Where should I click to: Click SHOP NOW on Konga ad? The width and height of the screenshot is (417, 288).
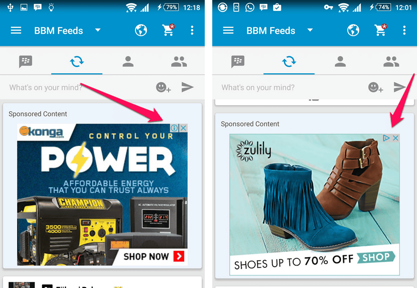(154, 256)
